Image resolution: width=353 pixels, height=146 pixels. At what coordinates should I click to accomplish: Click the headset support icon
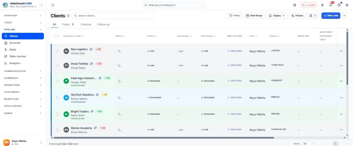(295, 5)
